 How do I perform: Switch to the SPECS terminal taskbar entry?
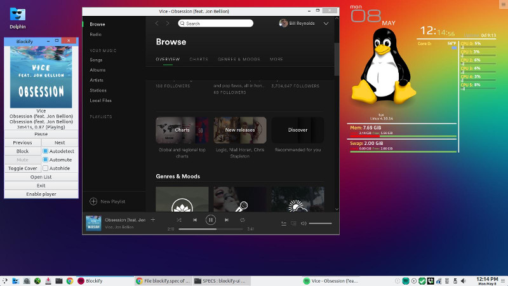[x=221, y=281]
